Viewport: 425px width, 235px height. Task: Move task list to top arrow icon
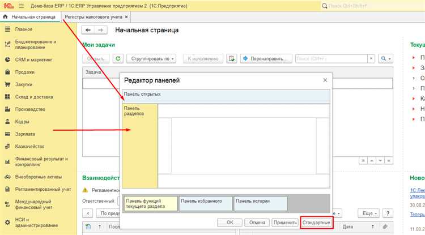(x=363, y=161)
